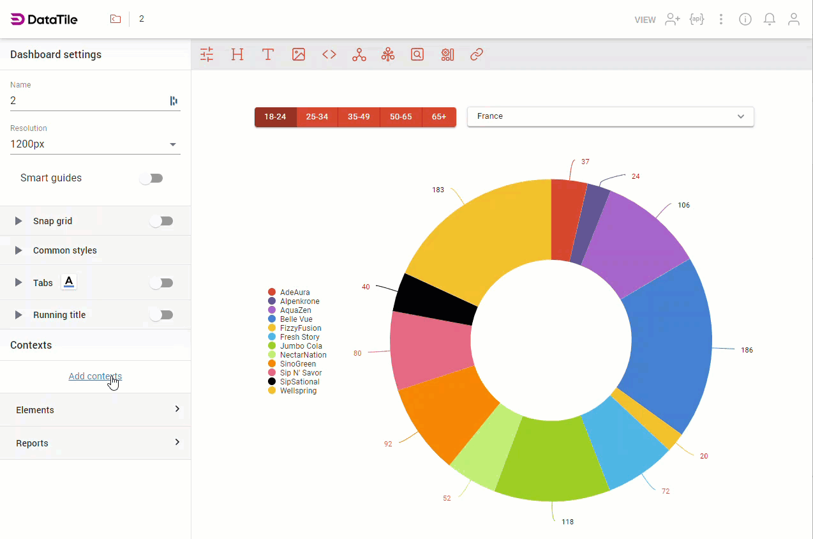Insert an image element

pyautogui.click(x=299, y=54)
